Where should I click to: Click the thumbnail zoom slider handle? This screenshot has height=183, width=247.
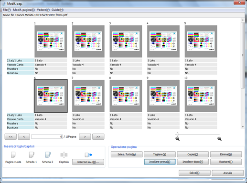point(177,135)
